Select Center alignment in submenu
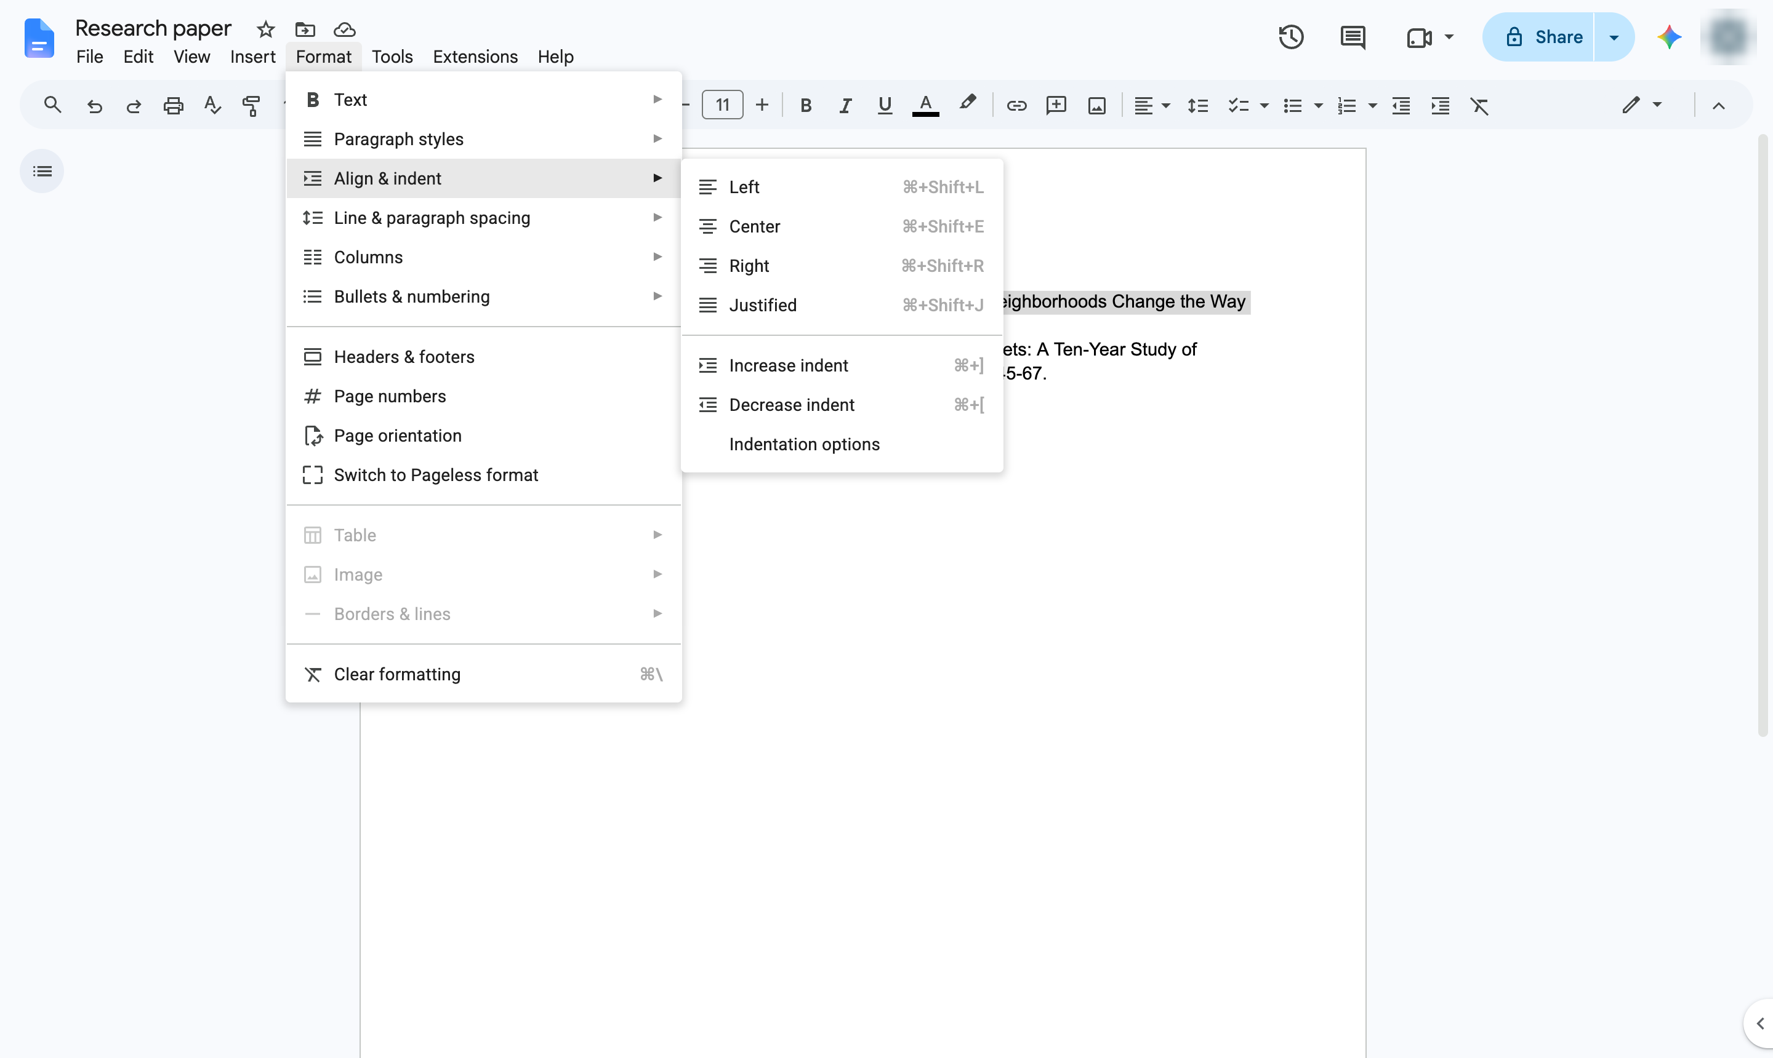Image resolution: width=1773 pixels, height=1058 pixels. 842,226
